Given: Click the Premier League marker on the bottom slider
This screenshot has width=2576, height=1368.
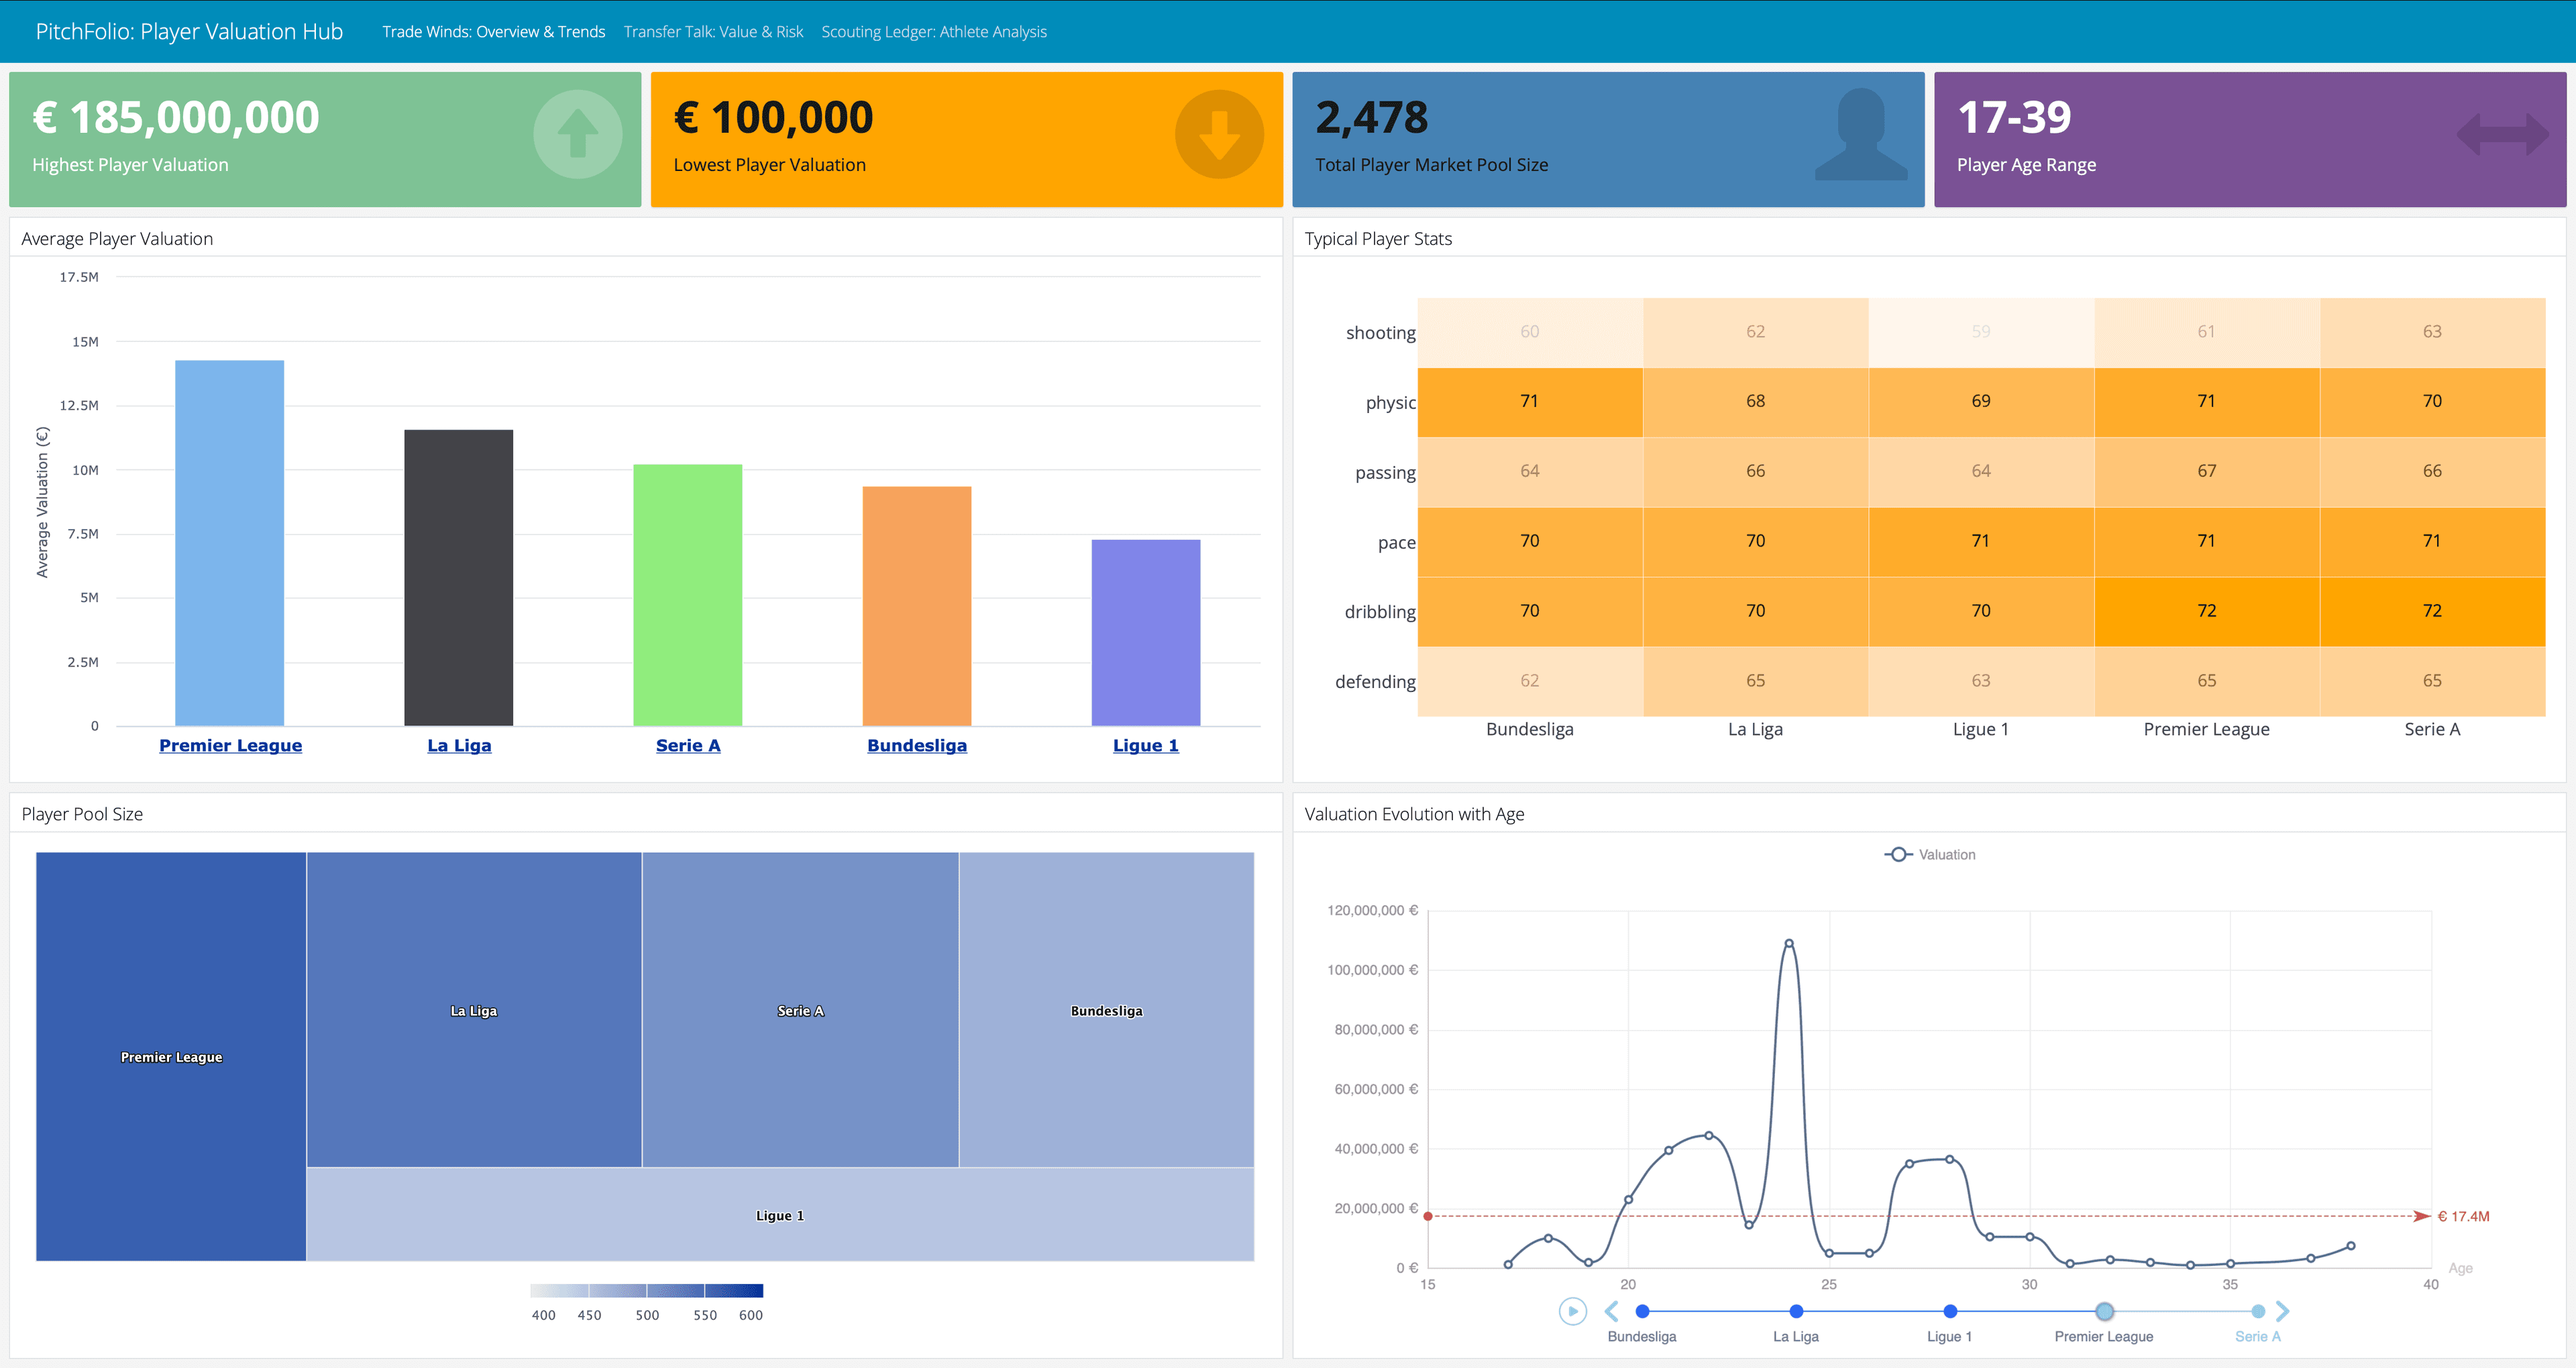Looking at the screenshot, I should pos(2104,1311).
